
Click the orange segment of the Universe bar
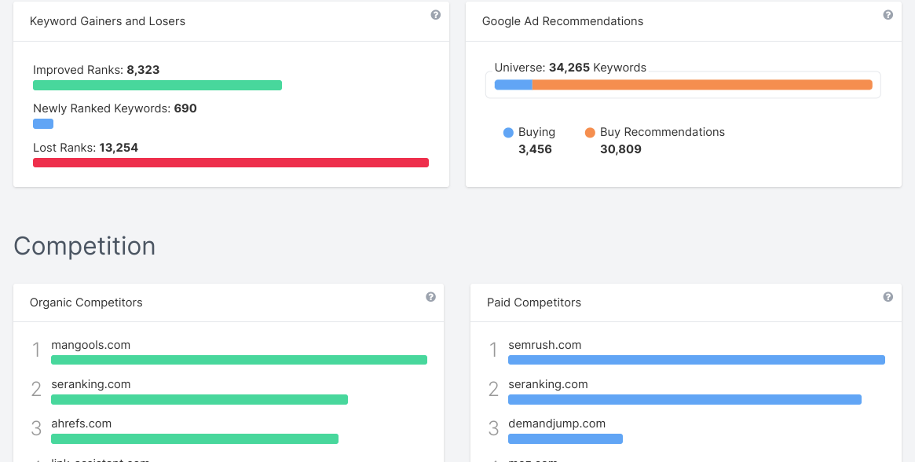(702, 85)
